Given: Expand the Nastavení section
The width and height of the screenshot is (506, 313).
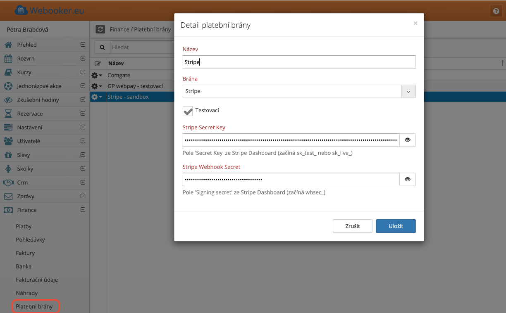Looking at the screenshot, I should [83, 127].
